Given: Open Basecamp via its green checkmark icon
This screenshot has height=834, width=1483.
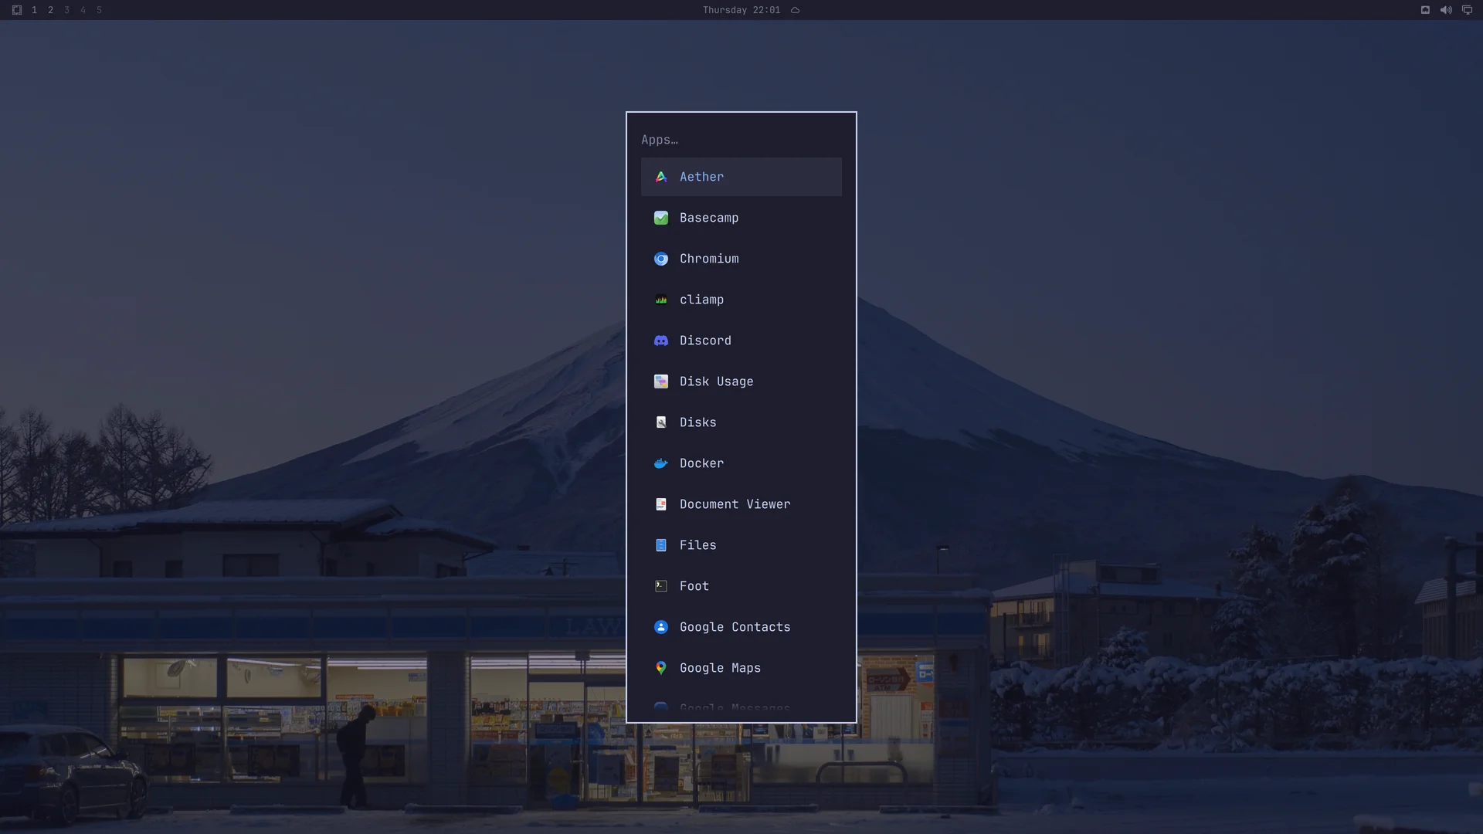Looking at the screenshot, I should pyautogui.click(x=661, y=218).
